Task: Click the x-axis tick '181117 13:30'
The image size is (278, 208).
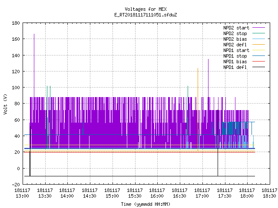Action: click(x=45, y=193)
